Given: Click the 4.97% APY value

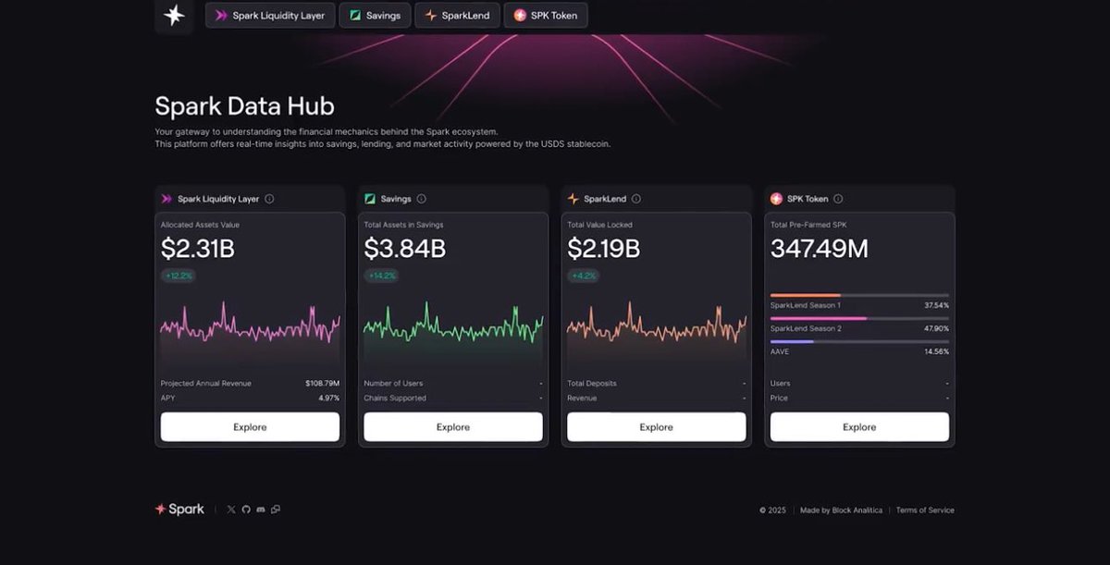Looking at the screenshot, I should pos(329,398).
